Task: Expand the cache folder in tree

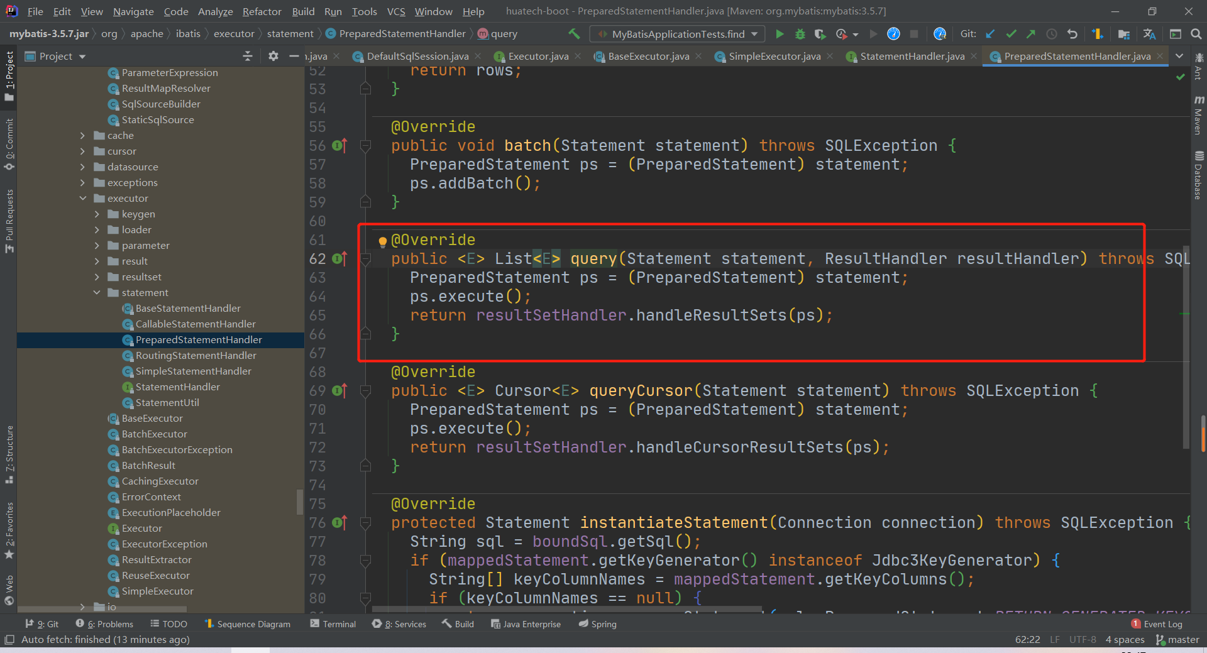Action: 82,135
